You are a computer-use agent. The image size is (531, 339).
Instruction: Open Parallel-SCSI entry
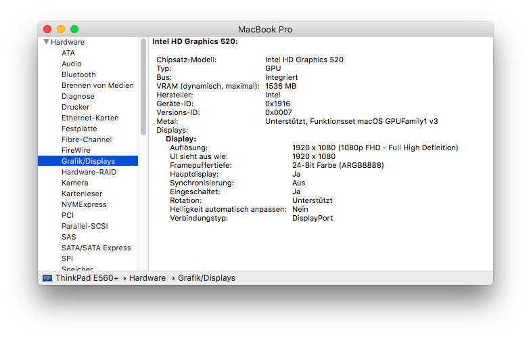tap(85, 227)
